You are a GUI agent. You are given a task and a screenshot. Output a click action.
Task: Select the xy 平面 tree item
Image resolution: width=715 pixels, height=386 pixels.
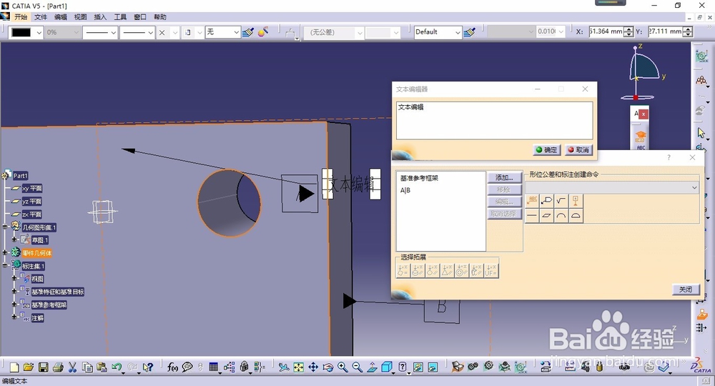pos(32,188)
